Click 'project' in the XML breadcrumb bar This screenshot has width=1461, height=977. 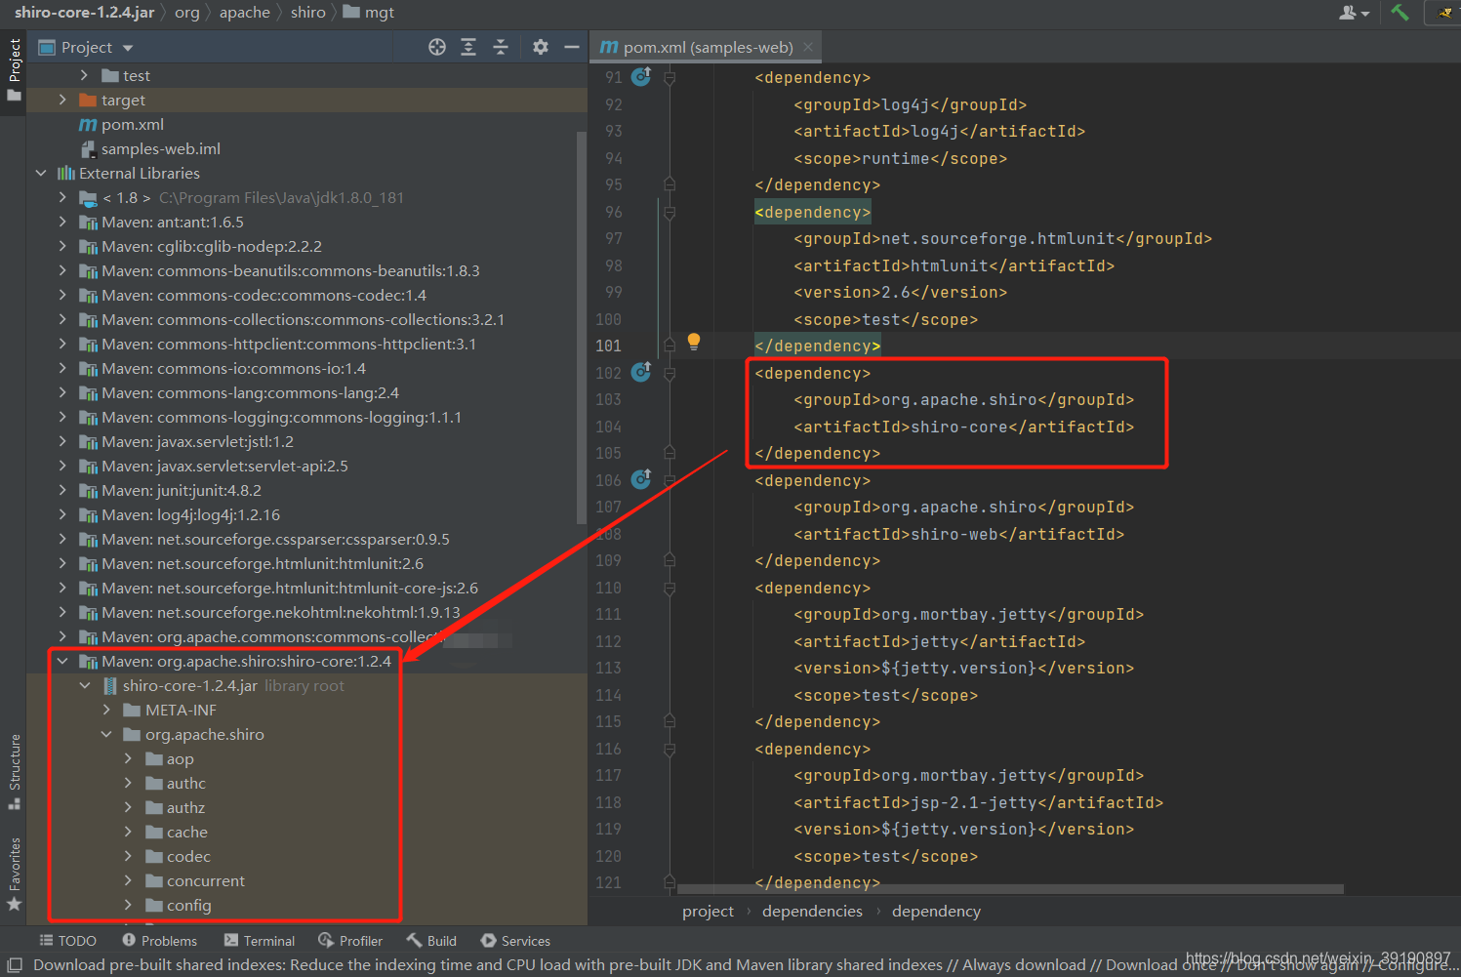pos(708,911)
